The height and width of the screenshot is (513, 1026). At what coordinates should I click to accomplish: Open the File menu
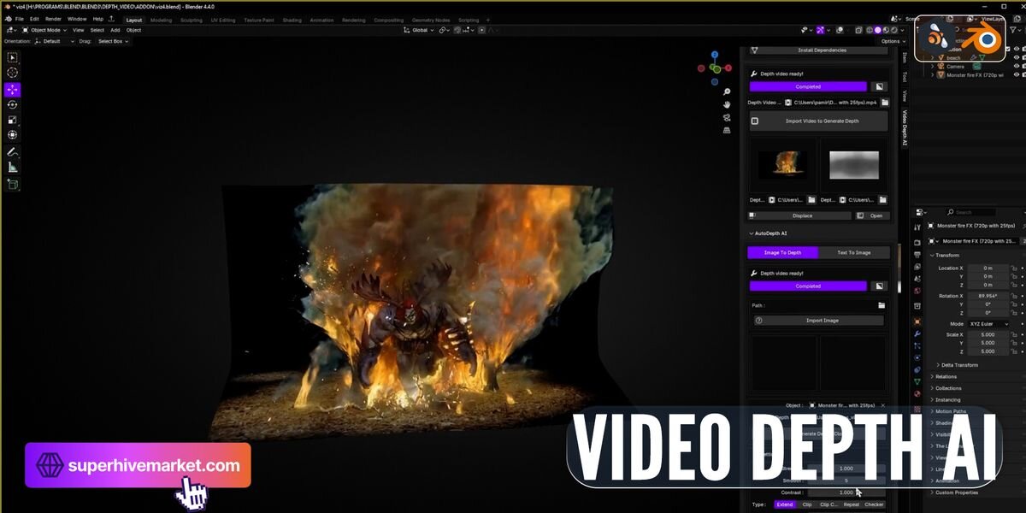(20, 19)
